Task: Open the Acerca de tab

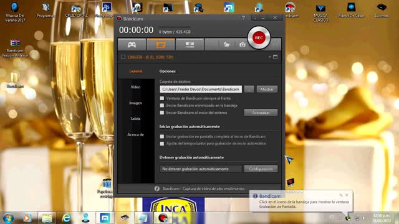Action: coord(136,134)
